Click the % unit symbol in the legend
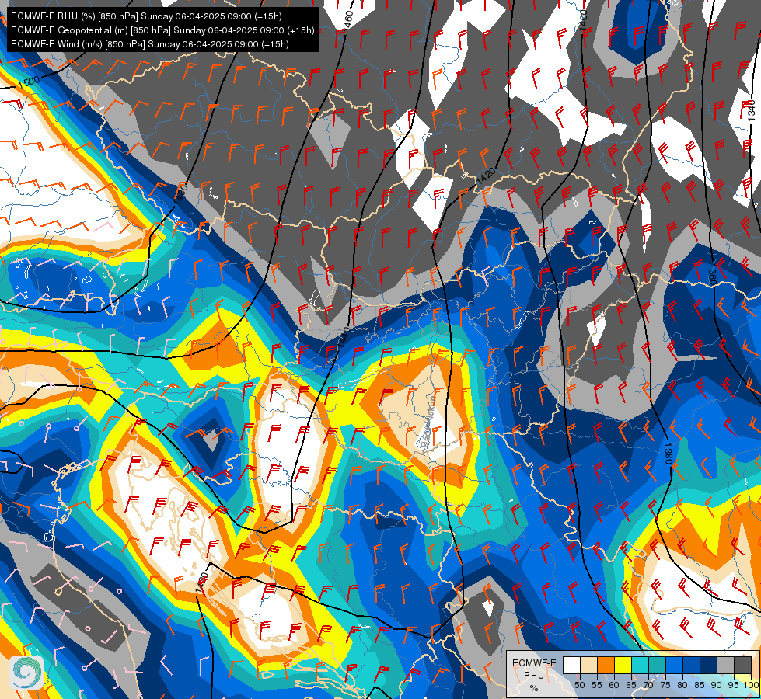This screenshot has height=699, width=761. [x=534, y=688]
